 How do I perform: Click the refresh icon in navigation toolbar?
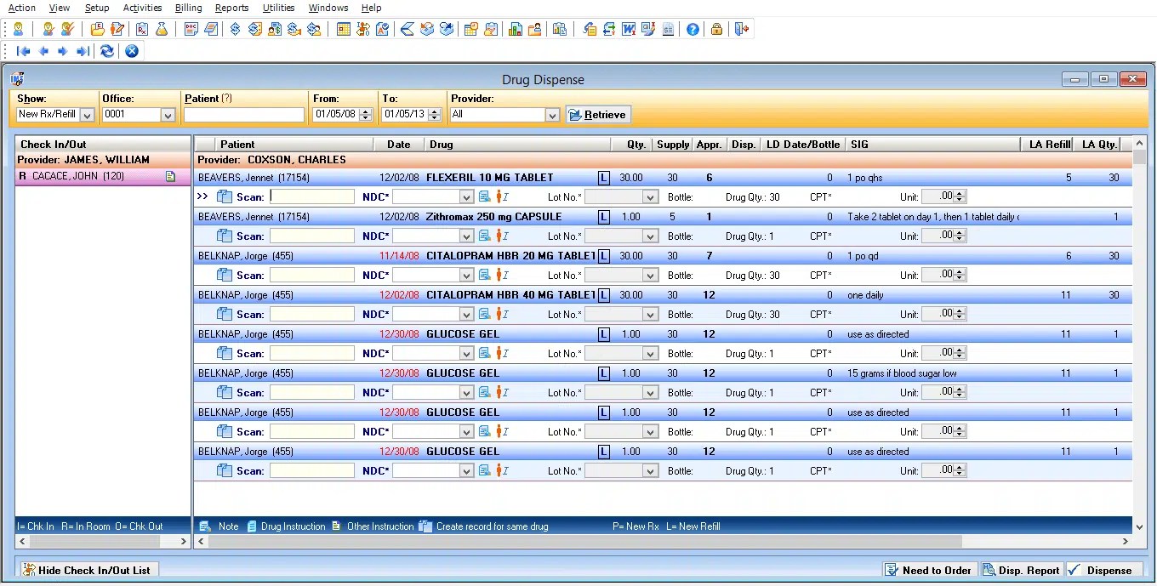[106, 51]
